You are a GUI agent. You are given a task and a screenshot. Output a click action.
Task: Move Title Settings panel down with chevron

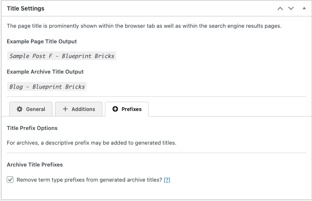(291, 8)
